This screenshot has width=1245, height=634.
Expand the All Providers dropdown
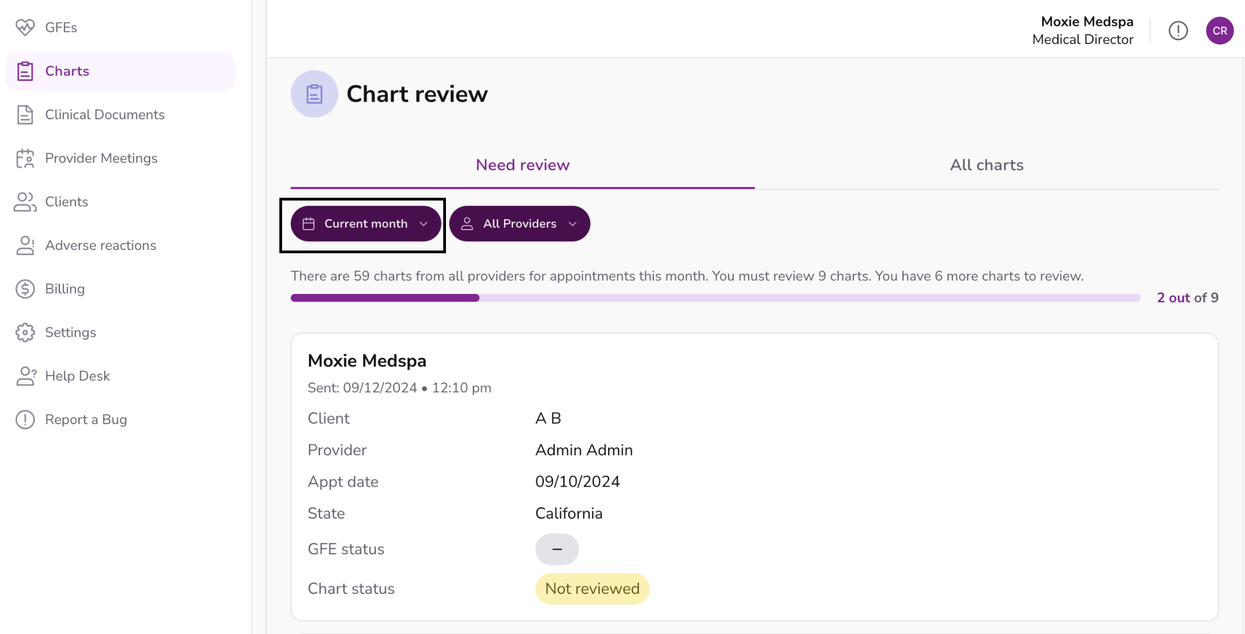click(519, 224)
